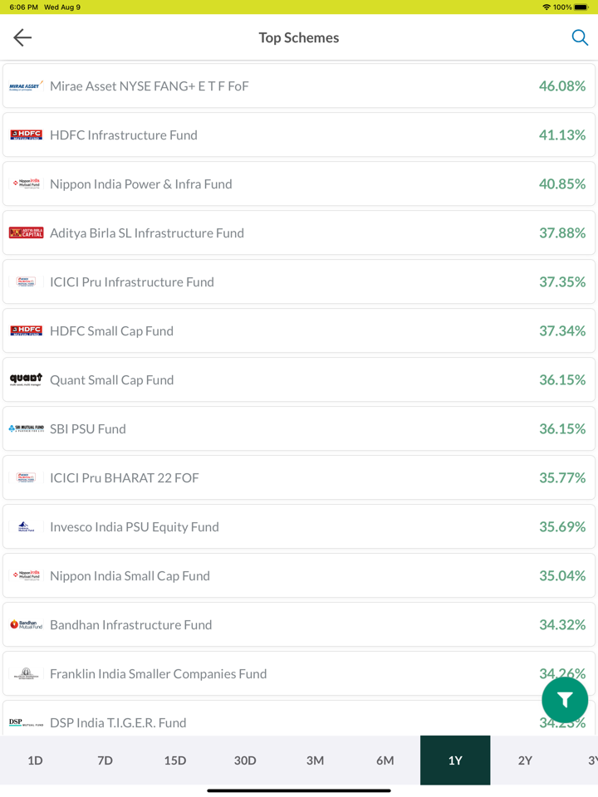Tap the Mirae Asset fund logo

(26, 86)
